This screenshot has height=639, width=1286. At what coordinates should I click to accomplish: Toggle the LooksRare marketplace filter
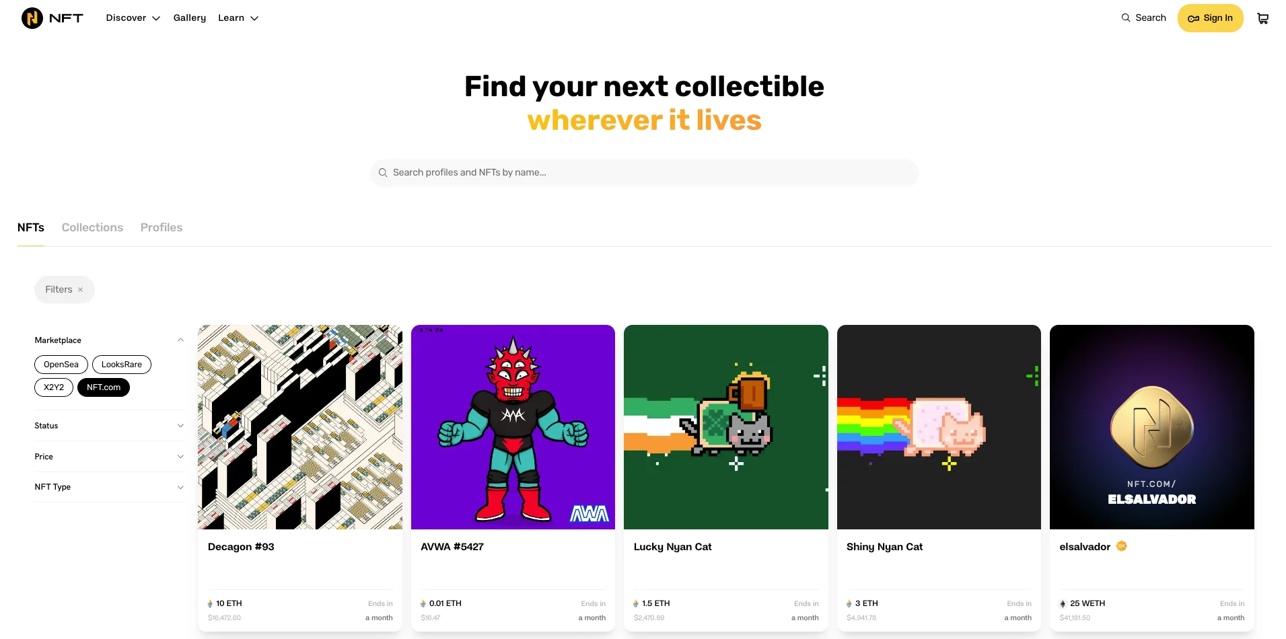click(x=122, y=365)
